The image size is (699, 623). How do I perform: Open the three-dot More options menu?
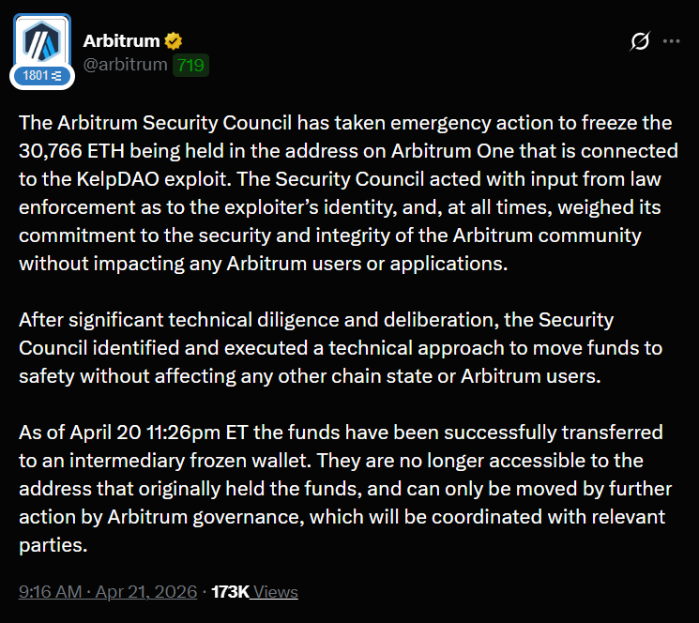[672, 41]
